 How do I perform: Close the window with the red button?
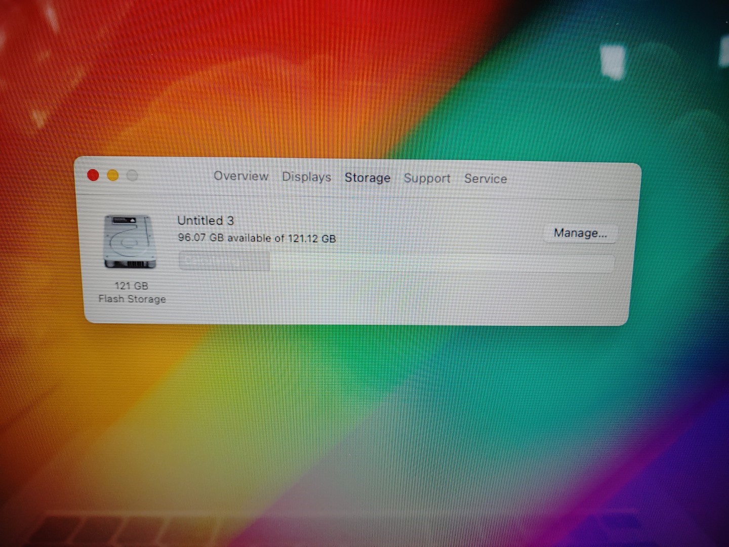(93, 175)
